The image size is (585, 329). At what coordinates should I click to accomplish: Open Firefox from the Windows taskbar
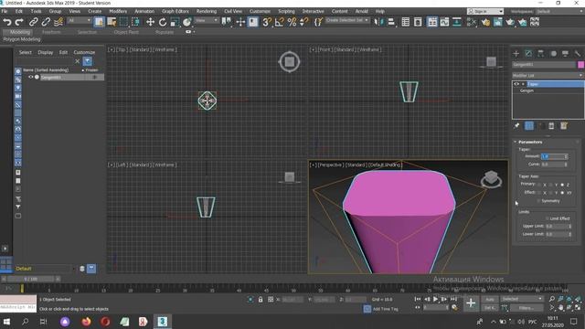[x=86, y=322]
